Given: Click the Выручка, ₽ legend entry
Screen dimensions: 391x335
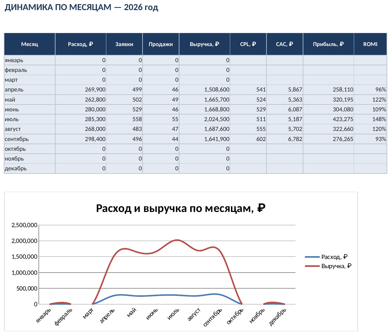Looking at the screenshot, I should (328, 266).
